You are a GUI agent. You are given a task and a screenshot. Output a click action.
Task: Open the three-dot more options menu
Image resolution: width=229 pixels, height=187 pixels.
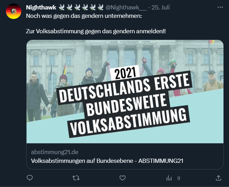click(x=220, y=7)
